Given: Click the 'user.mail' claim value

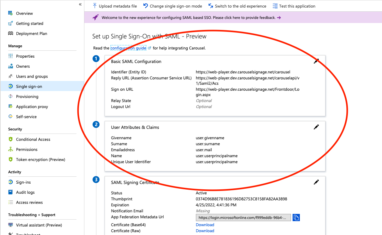Looking at the screenshot, I should 204,150.
